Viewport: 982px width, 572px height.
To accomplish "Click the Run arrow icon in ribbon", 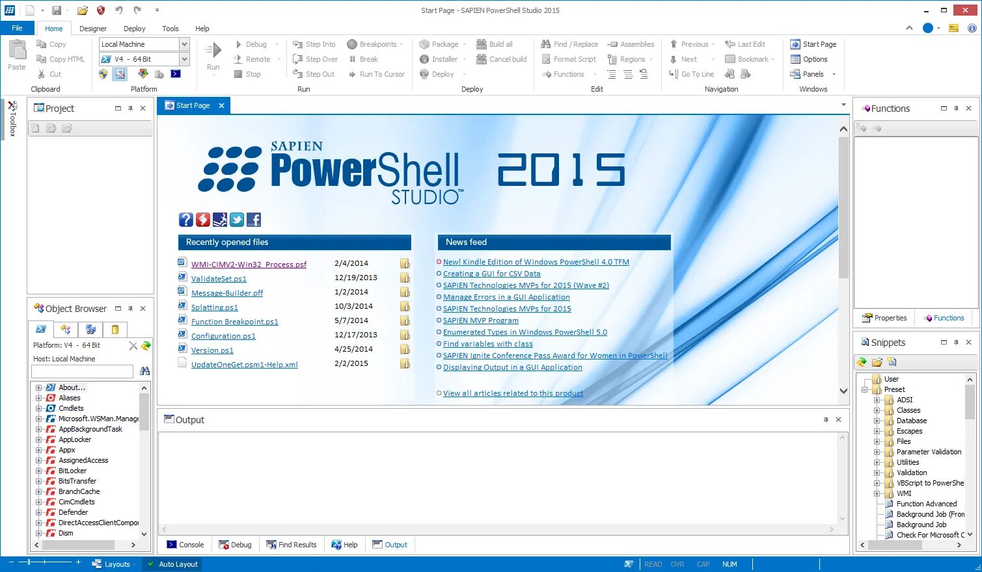I will pos(213,51).
